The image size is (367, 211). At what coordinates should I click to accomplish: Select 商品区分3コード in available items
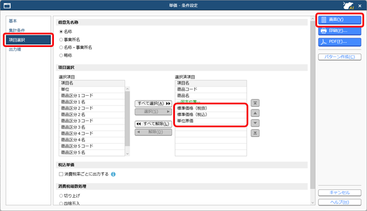pyautogui.click(x=92, y=121)
